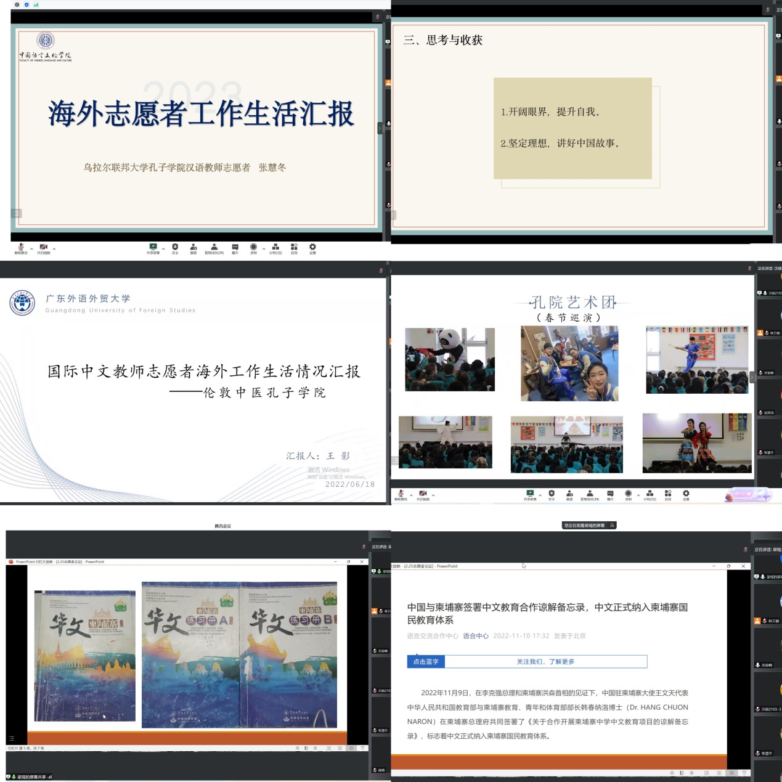Open 设置 settings gear under 海外志愿者工作生活汇报 slide
The image size is (782, 782).
pos(312,247)
